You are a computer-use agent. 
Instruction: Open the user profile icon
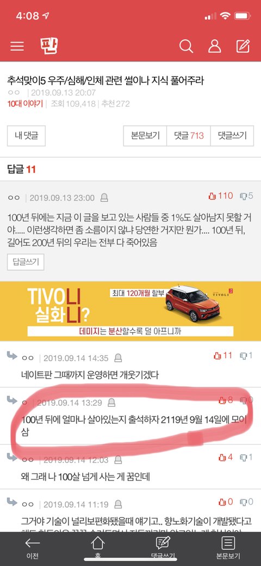[x=214, y=46]
